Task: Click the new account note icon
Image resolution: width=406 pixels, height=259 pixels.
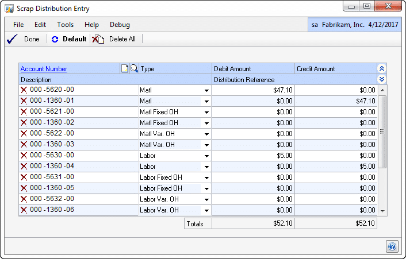Action: tap(125, 69)
